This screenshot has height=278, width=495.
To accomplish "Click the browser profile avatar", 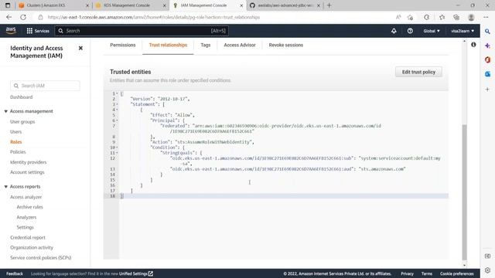I will [x=471, y=17].
